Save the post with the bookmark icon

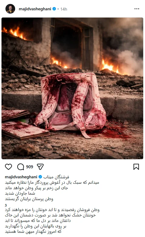[136, 167]
